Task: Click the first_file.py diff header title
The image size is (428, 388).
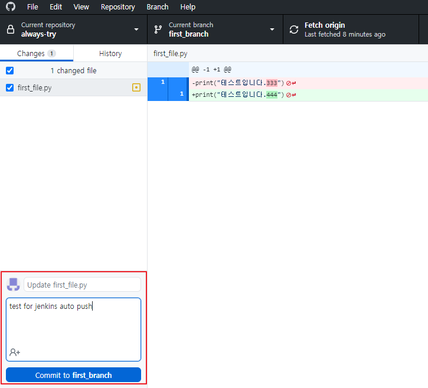Action: (x=171, y=54)
